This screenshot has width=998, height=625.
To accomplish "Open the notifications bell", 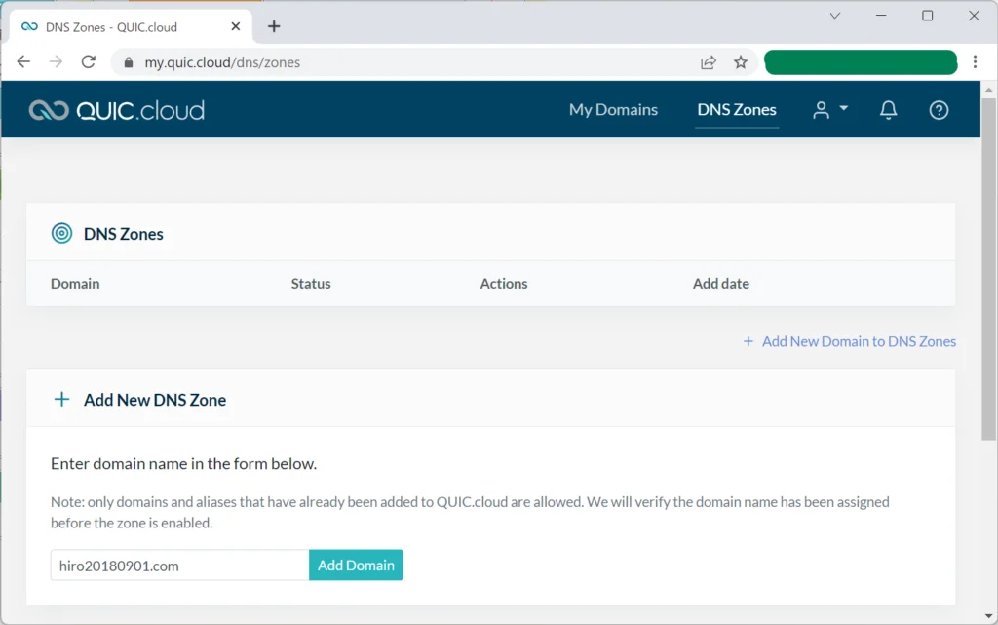I will [x=888, y=110].
